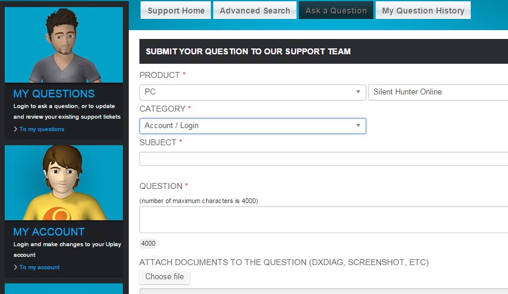The image size is (508, 294).
Task: Follow the To my account link
Action: point(39,267)
